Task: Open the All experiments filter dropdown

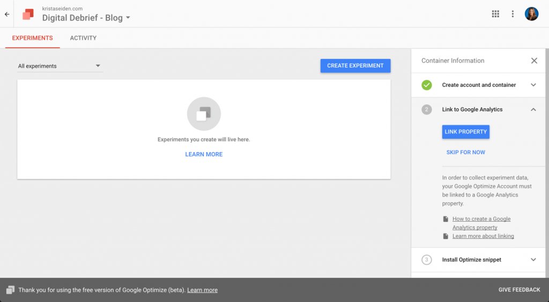Action: click(x=60, y=66)
